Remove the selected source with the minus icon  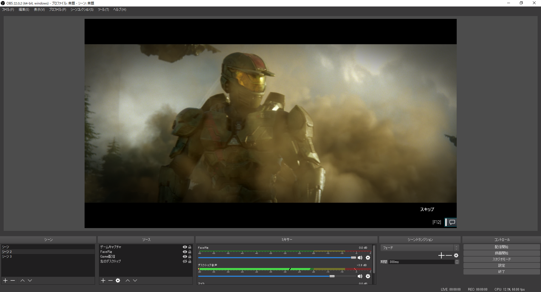(x=111, y=280)
